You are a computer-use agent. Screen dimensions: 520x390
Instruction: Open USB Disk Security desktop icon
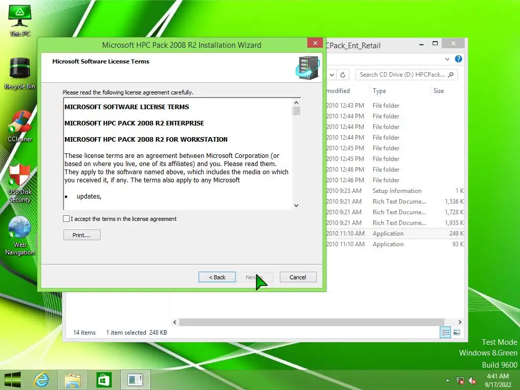(20, 183)
